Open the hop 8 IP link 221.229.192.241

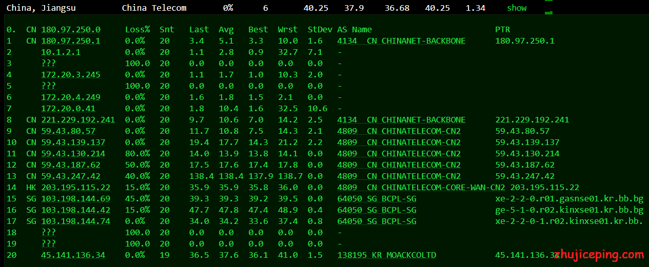pos(78,120)
